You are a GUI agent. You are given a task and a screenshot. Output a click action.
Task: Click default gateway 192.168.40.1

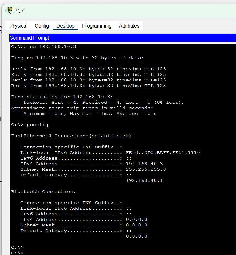(x=144, y=181)
